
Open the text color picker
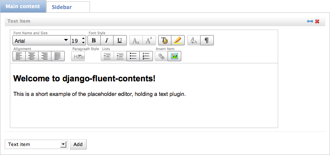(165, 40)
